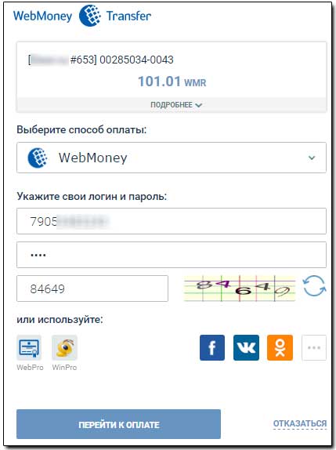Expand the ПОДРОБНЕЕ details section
336x450 pixels.
[x=176, y=105]
